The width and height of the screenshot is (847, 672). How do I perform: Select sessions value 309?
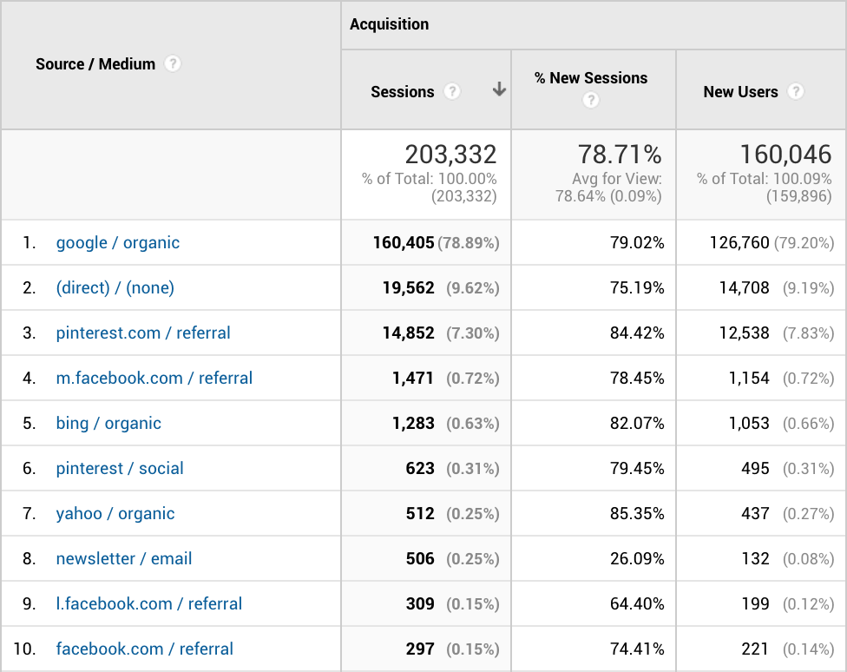[x=420, y=603]
